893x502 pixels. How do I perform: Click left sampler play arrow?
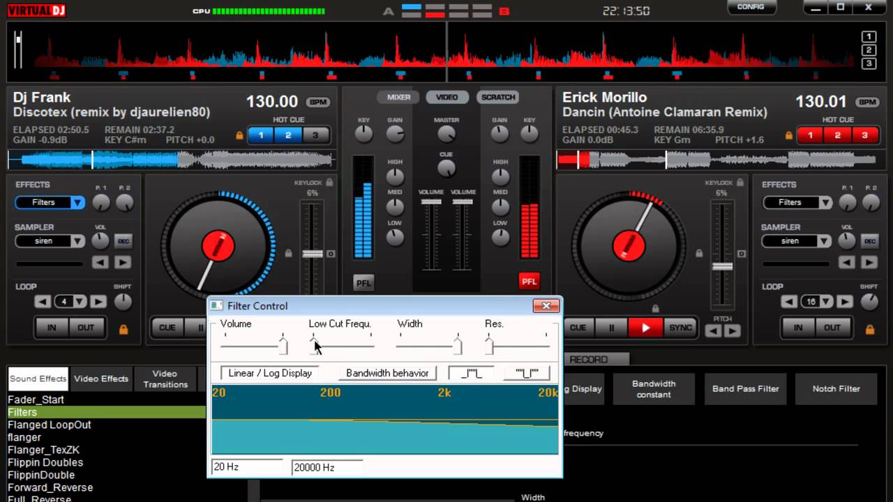tap(123, 263)
